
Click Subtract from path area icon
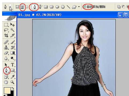click(123, 7)
